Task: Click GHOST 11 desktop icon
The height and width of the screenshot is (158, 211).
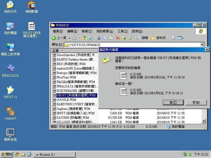Action: tap(10, 92)
